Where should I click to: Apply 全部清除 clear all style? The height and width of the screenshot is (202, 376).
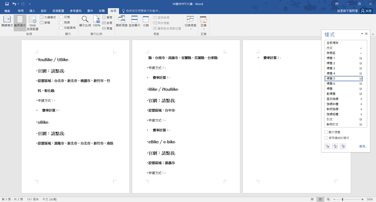344,43
